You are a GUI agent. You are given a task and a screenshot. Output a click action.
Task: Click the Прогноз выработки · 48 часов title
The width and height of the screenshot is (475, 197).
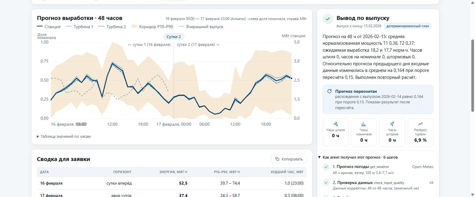pyautogui.click(x=80, y=18)
